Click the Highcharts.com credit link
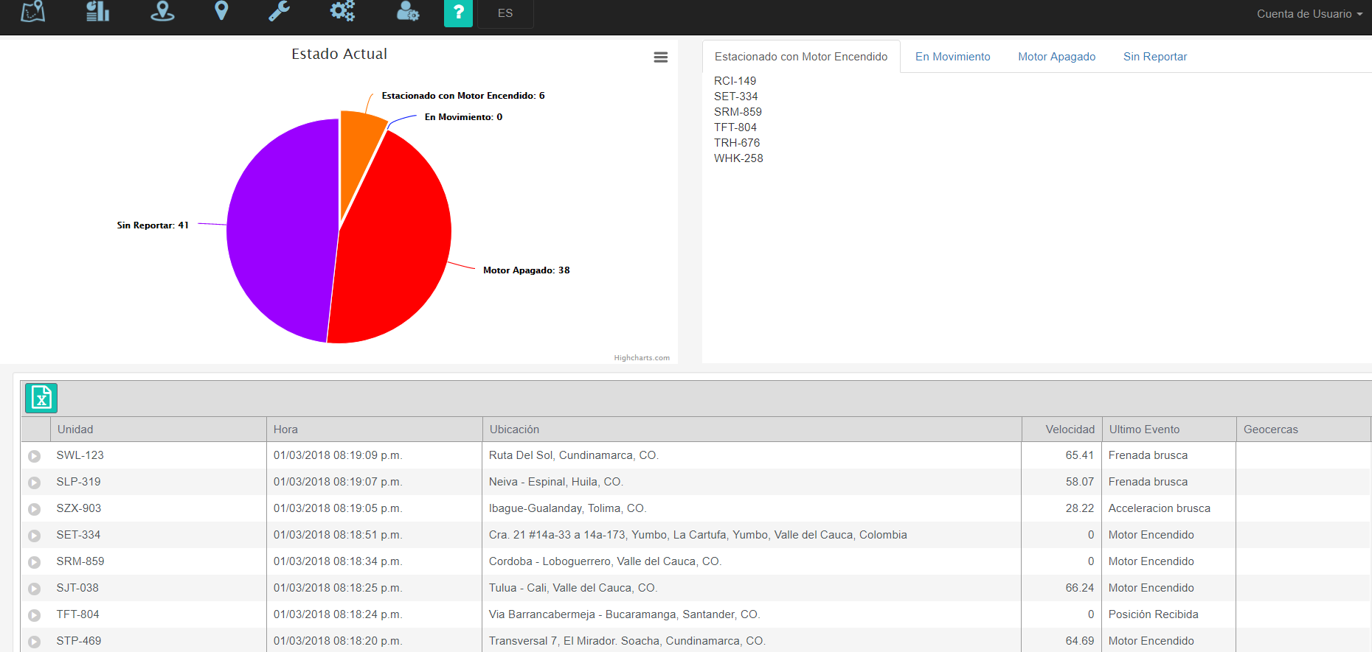The image size is (1372, 652). point(642,358)
